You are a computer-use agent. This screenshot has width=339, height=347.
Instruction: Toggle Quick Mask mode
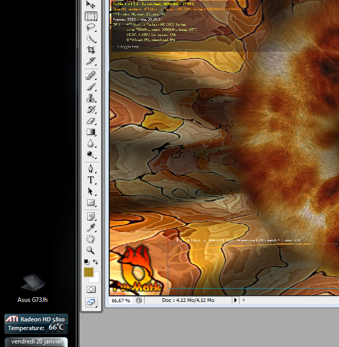tap(91, 290)
